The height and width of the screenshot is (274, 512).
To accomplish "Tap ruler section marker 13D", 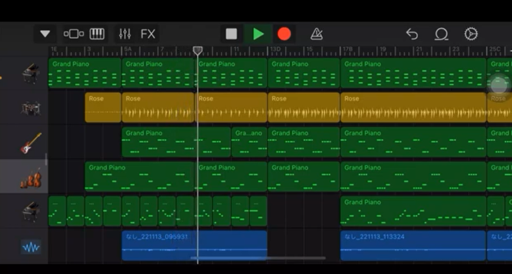I will 275,50.
